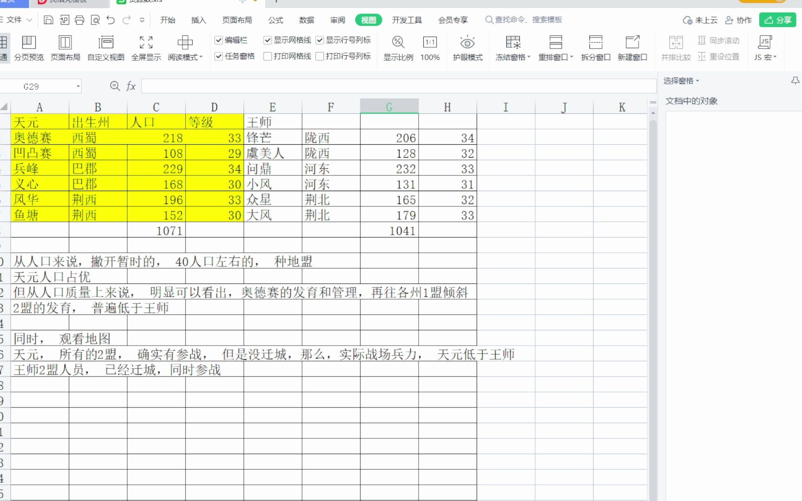Viewport: 802px width, 501px height.
Task: Expand the JS 宏 dropdown arrow
Action: pyautogui.click(x=775, y=57)
